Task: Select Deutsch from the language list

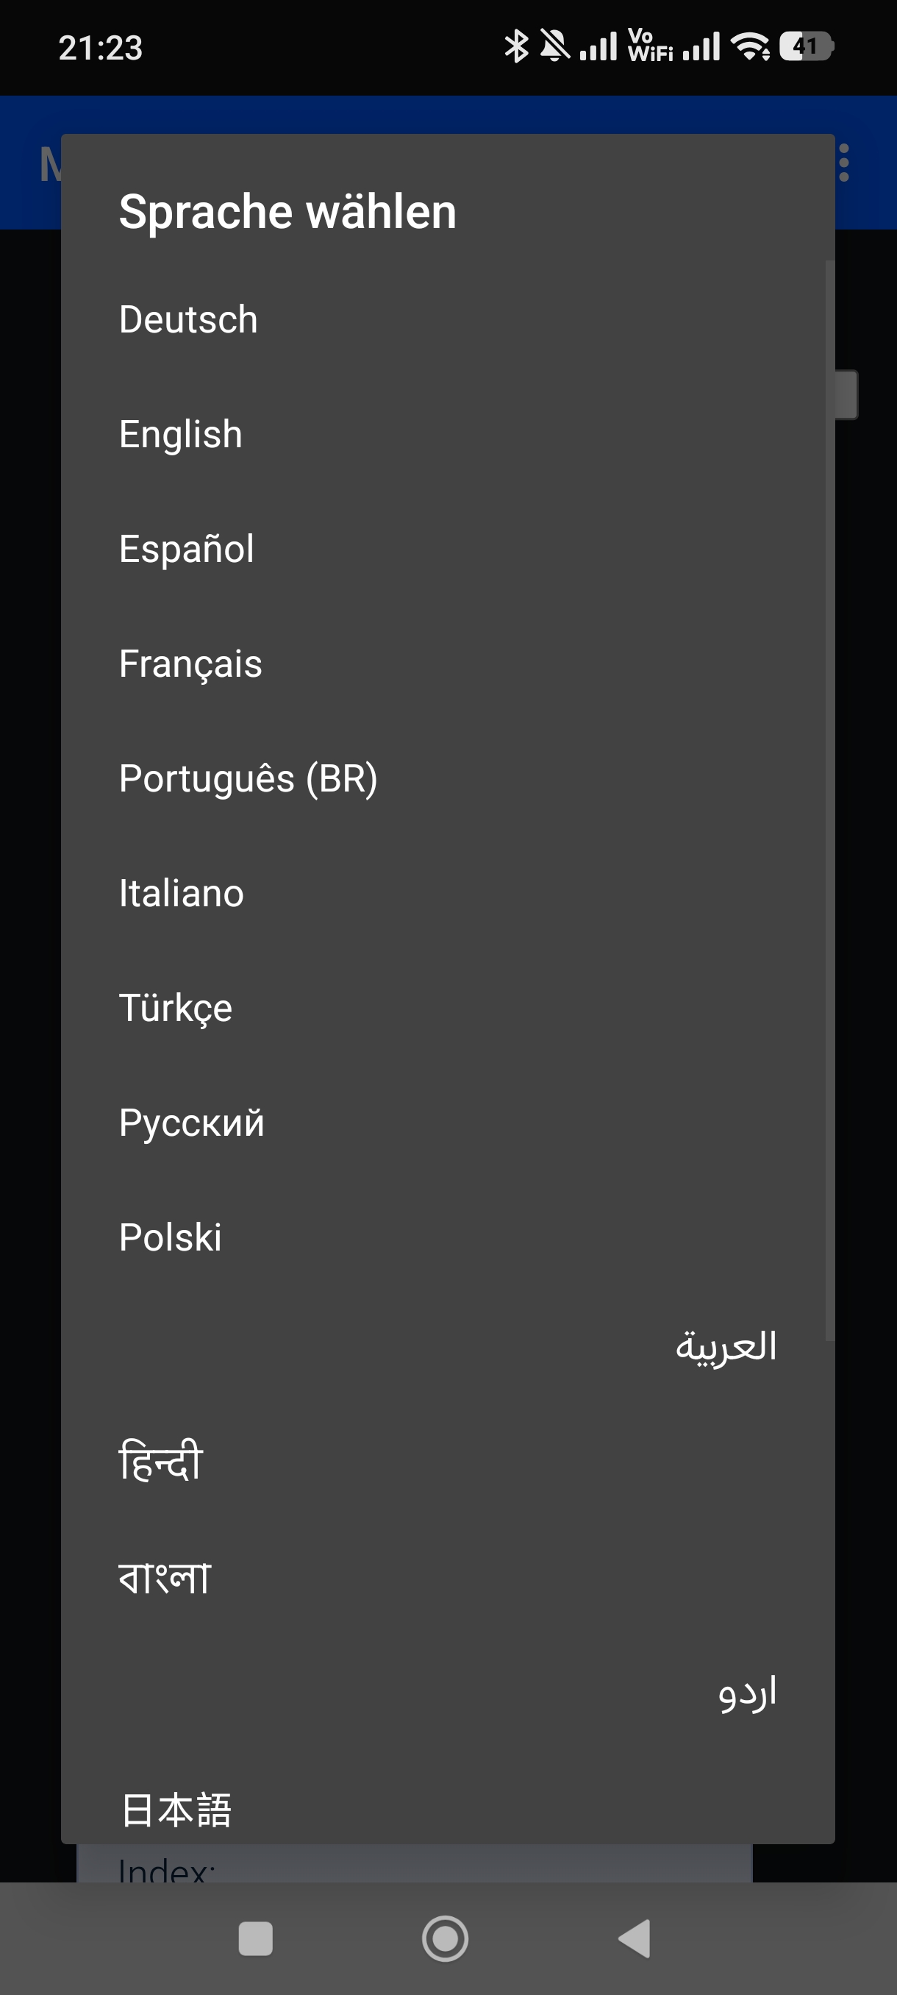Action: click(x=189, y=319)
